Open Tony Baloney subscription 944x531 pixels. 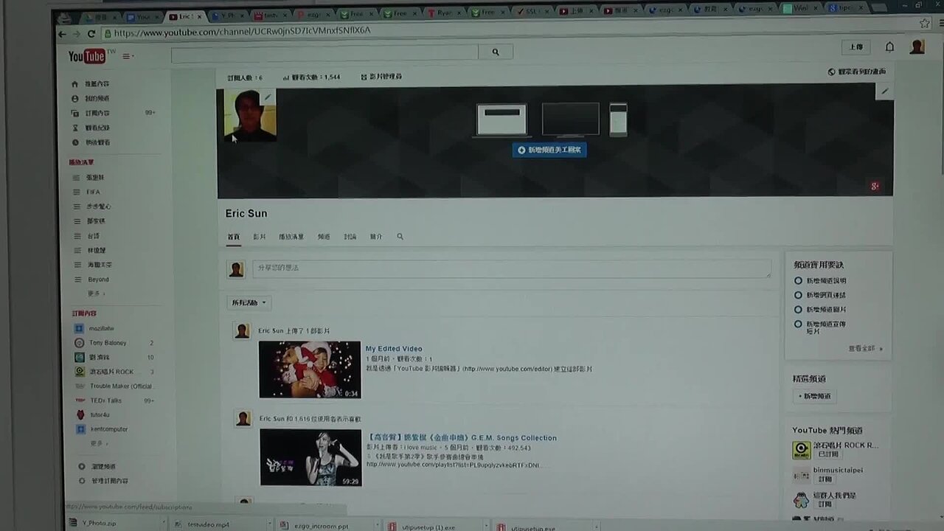click(108, 343)
